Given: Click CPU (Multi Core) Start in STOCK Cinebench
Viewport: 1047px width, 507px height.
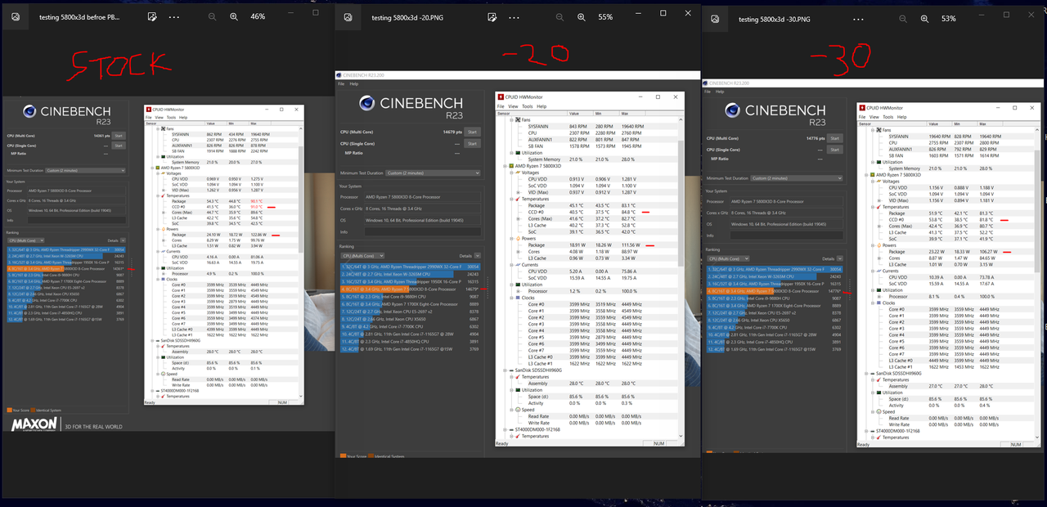Looking at the screenshot, I should click(x=119, y=136).
